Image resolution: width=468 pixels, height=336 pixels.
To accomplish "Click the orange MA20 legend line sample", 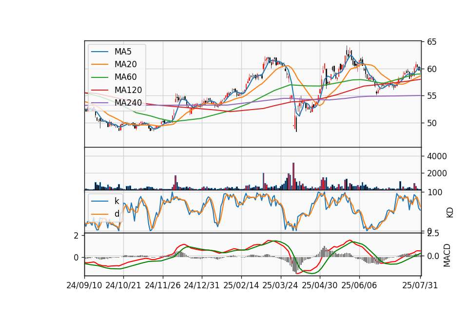I will click(x=99, y=65).
